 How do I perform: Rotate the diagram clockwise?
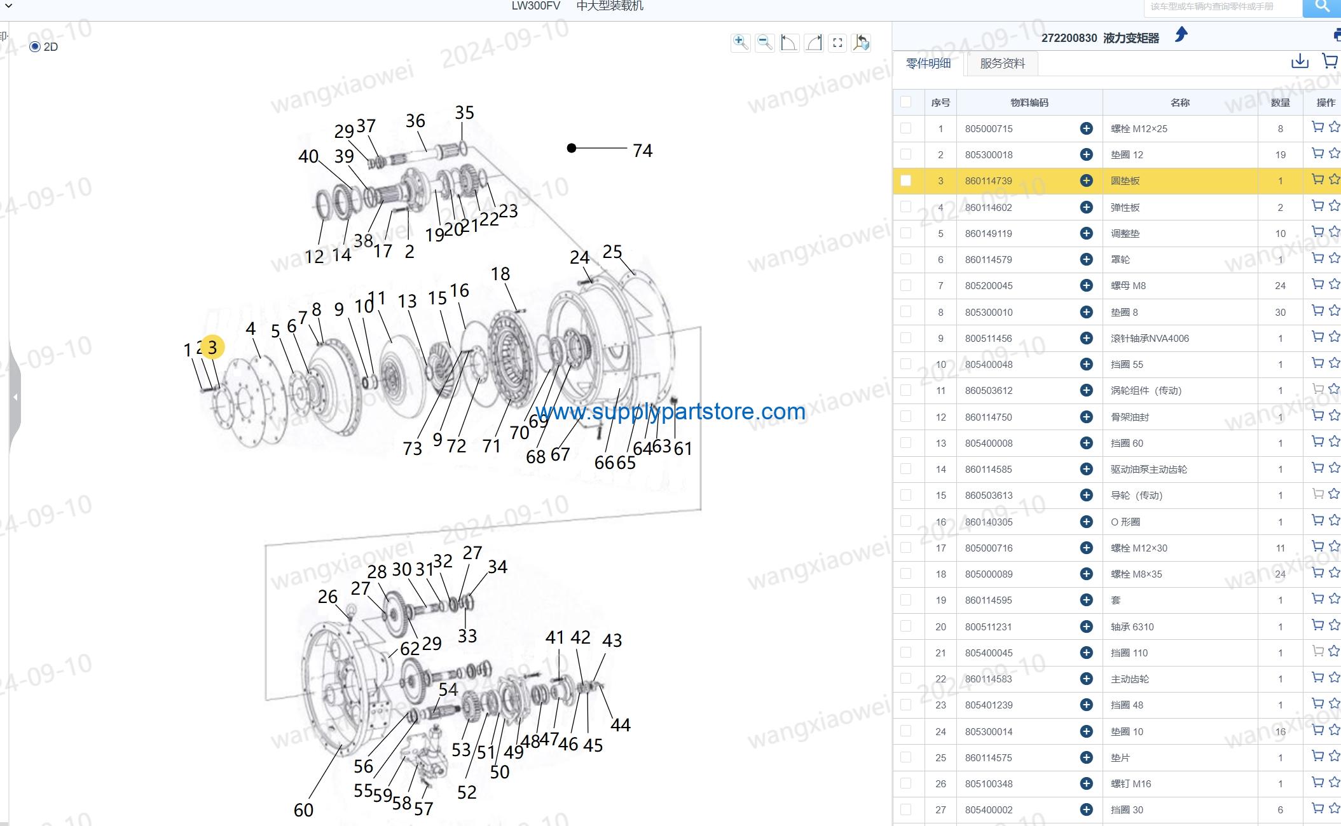coord(813,43)
